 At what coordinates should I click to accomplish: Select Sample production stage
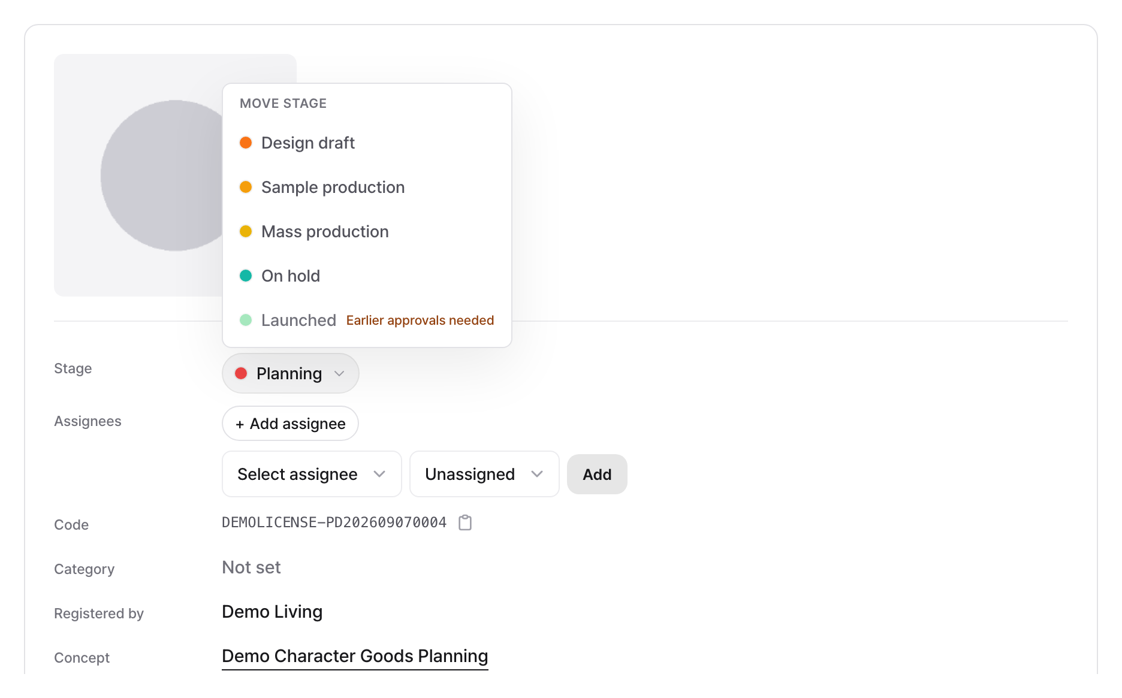tap(367, 187)
